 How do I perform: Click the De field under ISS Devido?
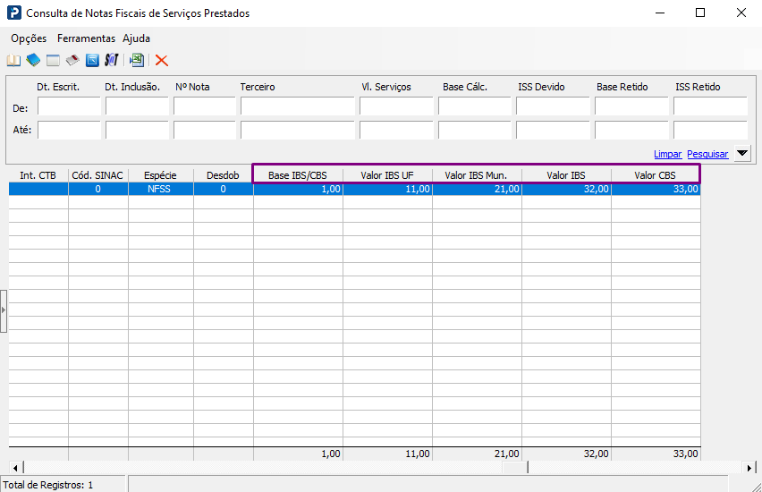[x=553, y=106]
